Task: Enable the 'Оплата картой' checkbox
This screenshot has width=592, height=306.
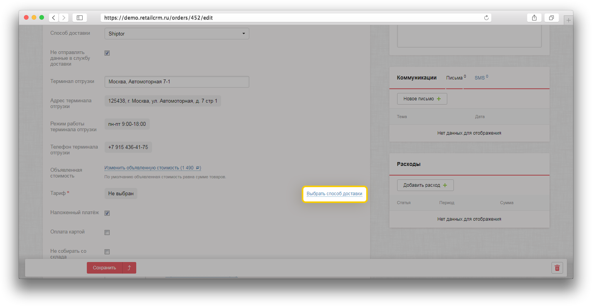Action: [x=107, y=232]
